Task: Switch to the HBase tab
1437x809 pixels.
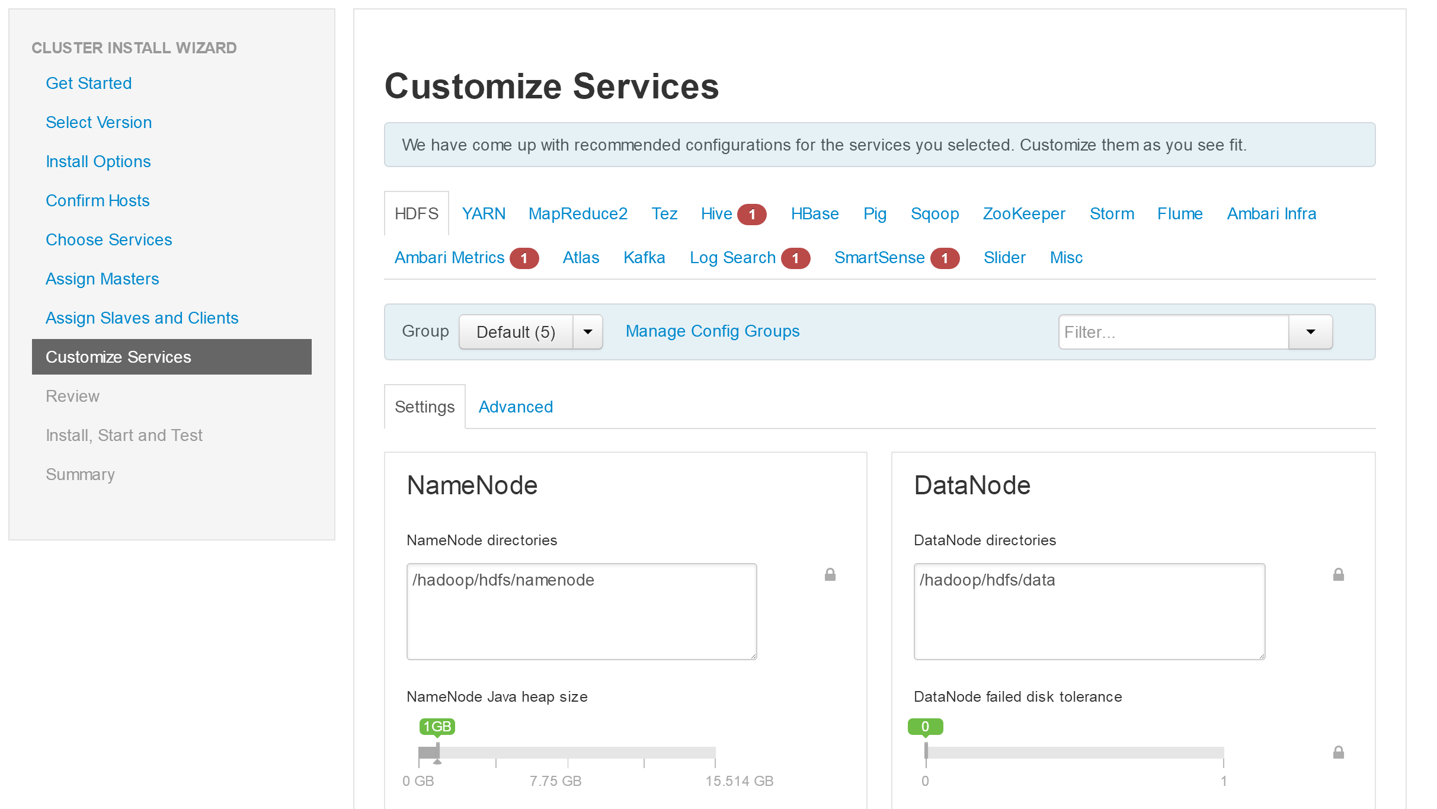Action: 815,213
